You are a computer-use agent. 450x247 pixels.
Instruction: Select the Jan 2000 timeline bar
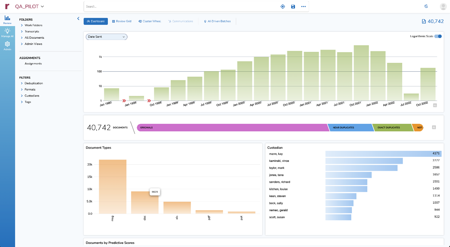point(245,81)
